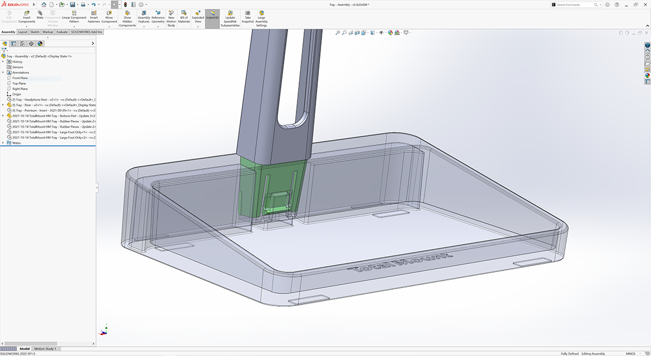Open Smart Fasteners tool

click(x=94, y=16)
